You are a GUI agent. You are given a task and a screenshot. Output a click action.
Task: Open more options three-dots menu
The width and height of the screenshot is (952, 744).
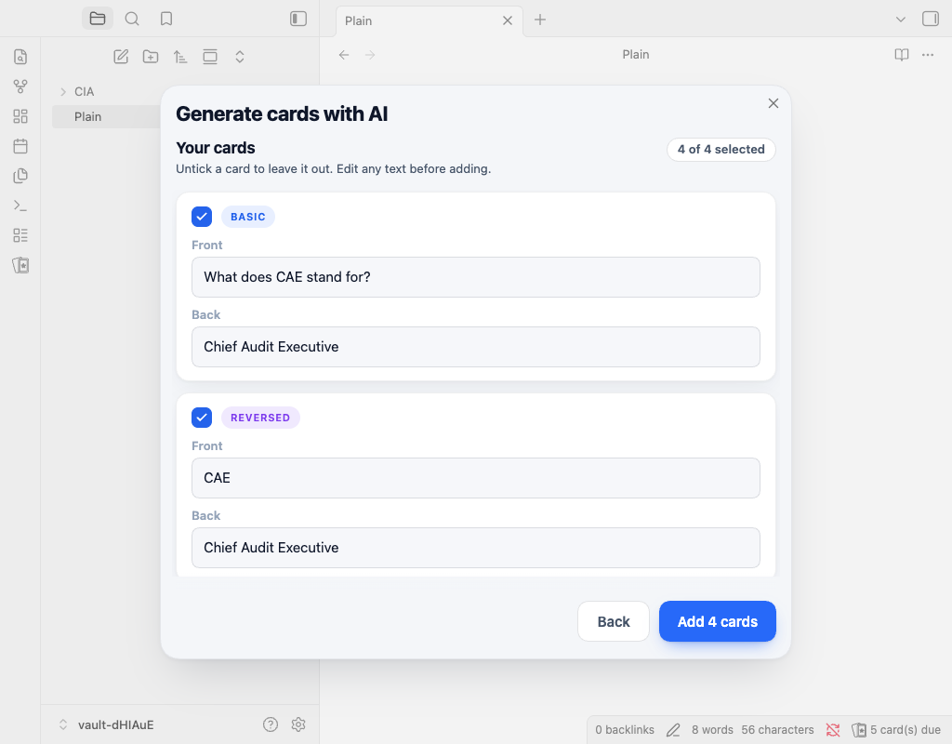928,55
